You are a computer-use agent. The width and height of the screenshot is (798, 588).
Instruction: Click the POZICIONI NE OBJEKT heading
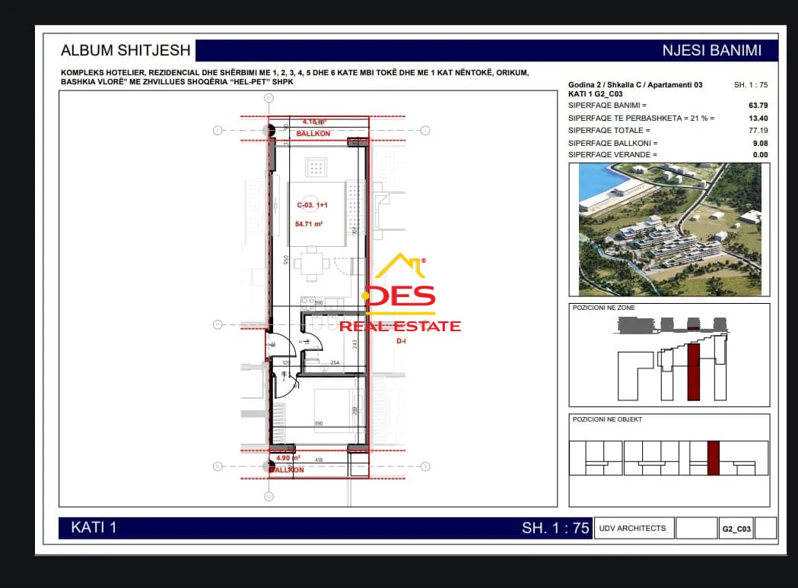click(x=607, y=420)
